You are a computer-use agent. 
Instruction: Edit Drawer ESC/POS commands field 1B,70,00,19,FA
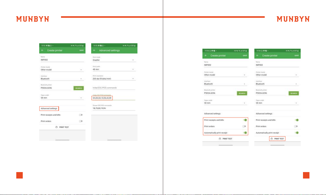(x=114, y=108)
